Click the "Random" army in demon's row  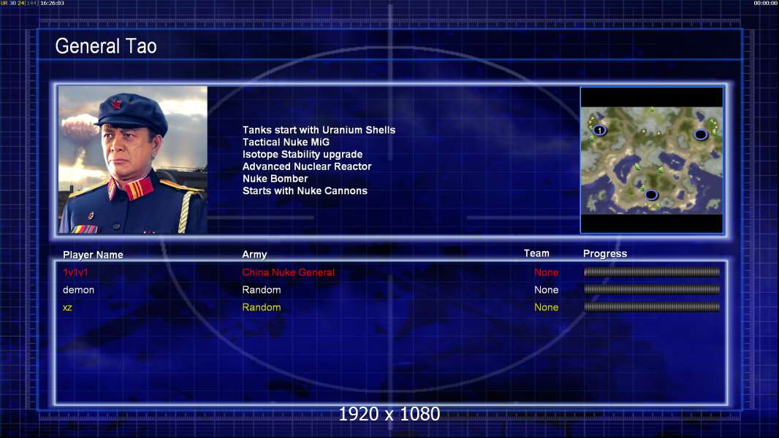point(262,290)
